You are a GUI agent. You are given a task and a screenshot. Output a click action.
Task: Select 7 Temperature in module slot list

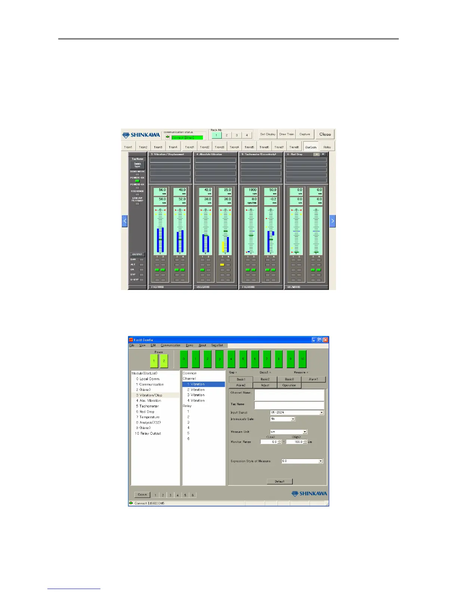[148, 417]
